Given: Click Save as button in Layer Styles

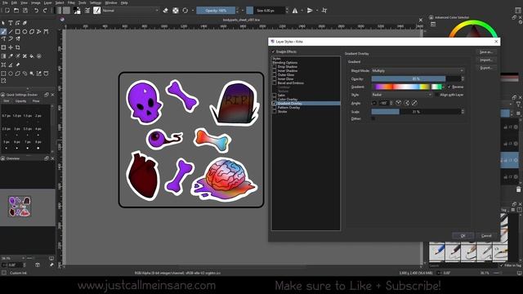Looking at the screenshot, I should [x=486, y=52].
